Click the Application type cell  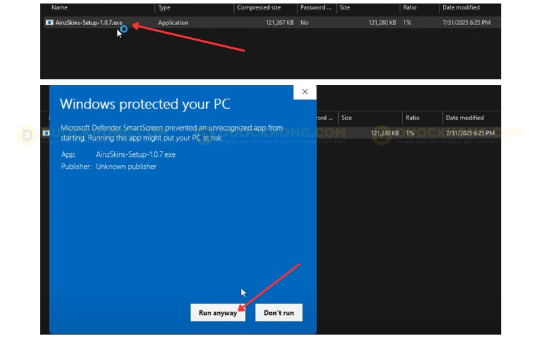pos(173,23)
